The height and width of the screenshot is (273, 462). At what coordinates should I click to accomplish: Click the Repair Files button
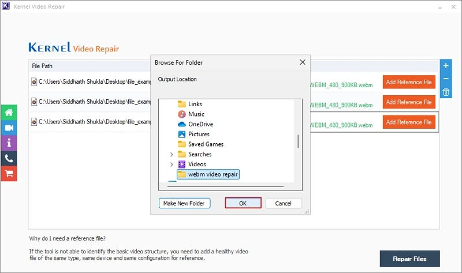pyautogui.click(x=409, y=259)
